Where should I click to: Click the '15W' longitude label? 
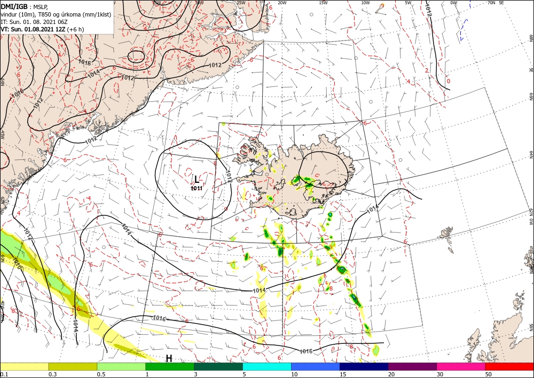coord(324,3)
